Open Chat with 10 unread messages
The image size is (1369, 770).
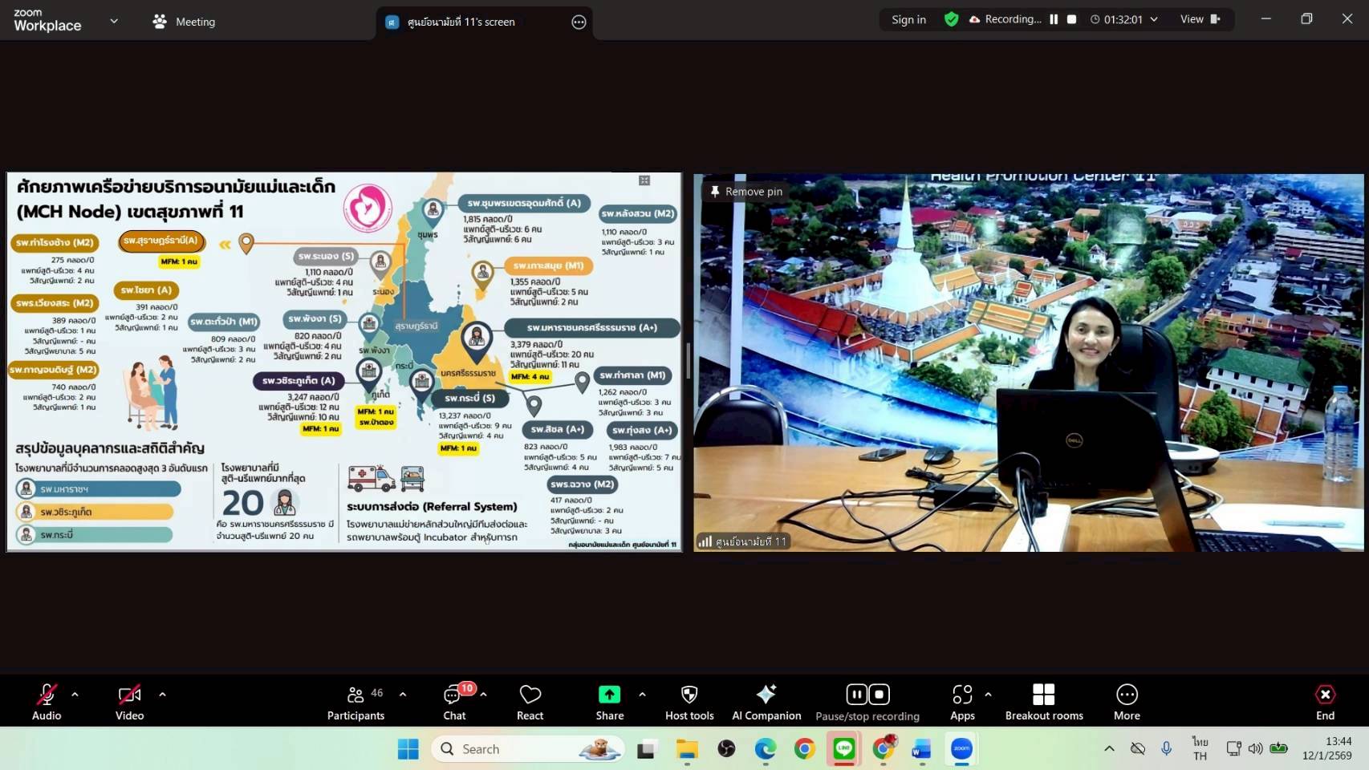pyautogui.click(x=453, y=702)
